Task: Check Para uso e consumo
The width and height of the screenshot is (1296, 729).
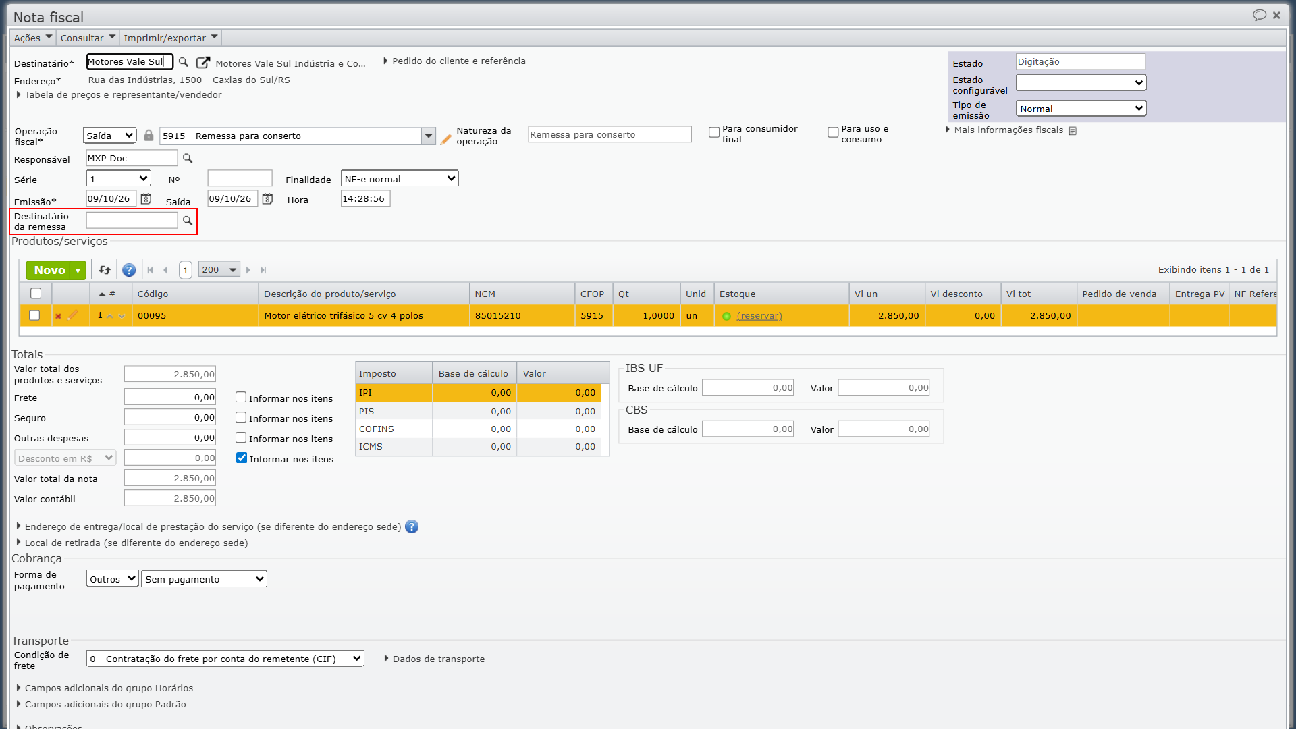Action: pos(833,132)
